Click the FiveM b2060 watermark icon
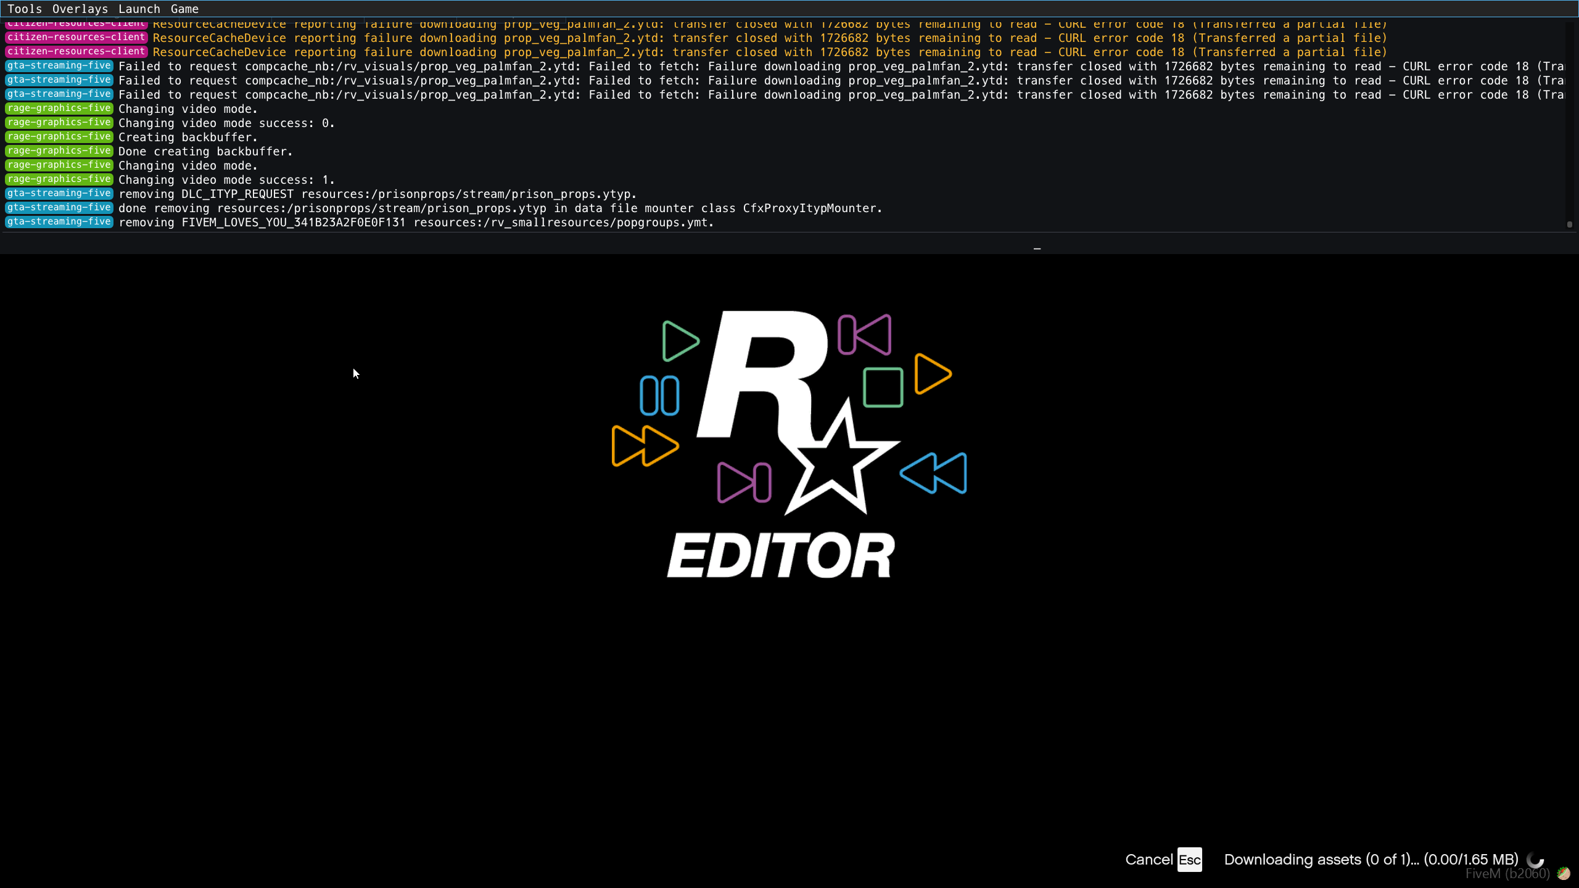The width and height of the screenshot is (1579, 888). [x=1563, y=873]
